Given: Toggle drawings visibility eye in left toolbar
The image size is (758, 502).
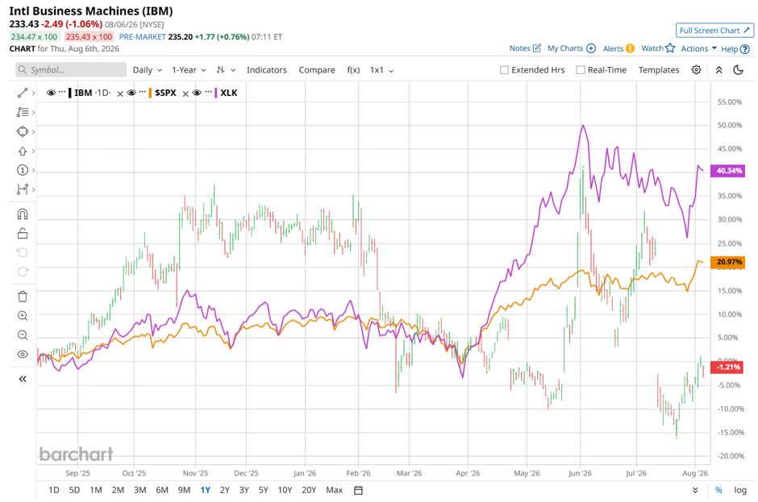Looking at the screenshot, I should (23, 355).
